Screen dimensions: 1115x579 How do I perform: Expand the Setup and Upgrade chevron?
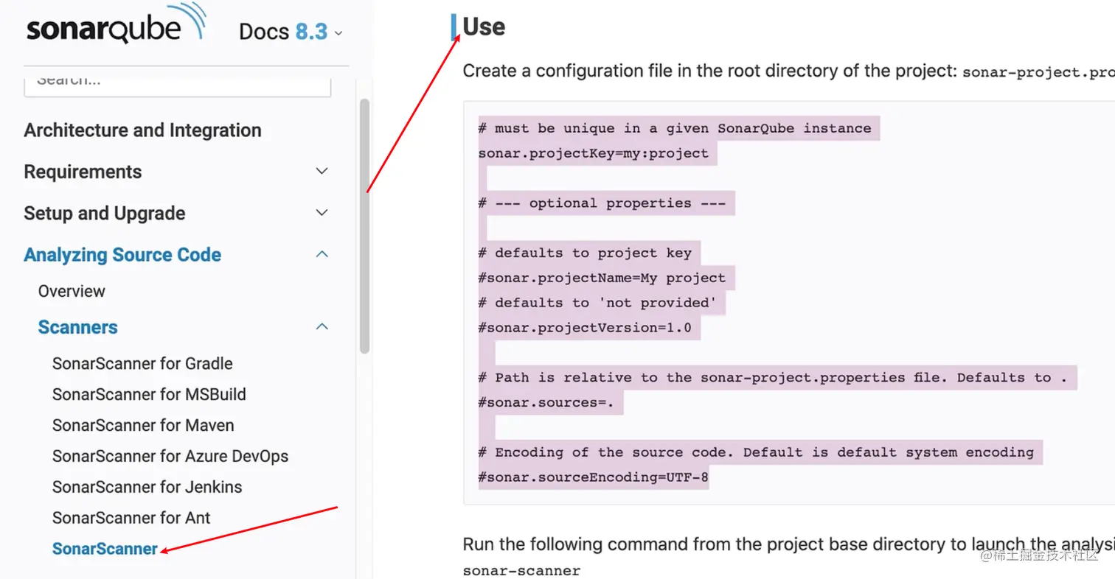(x=322, y=213)
